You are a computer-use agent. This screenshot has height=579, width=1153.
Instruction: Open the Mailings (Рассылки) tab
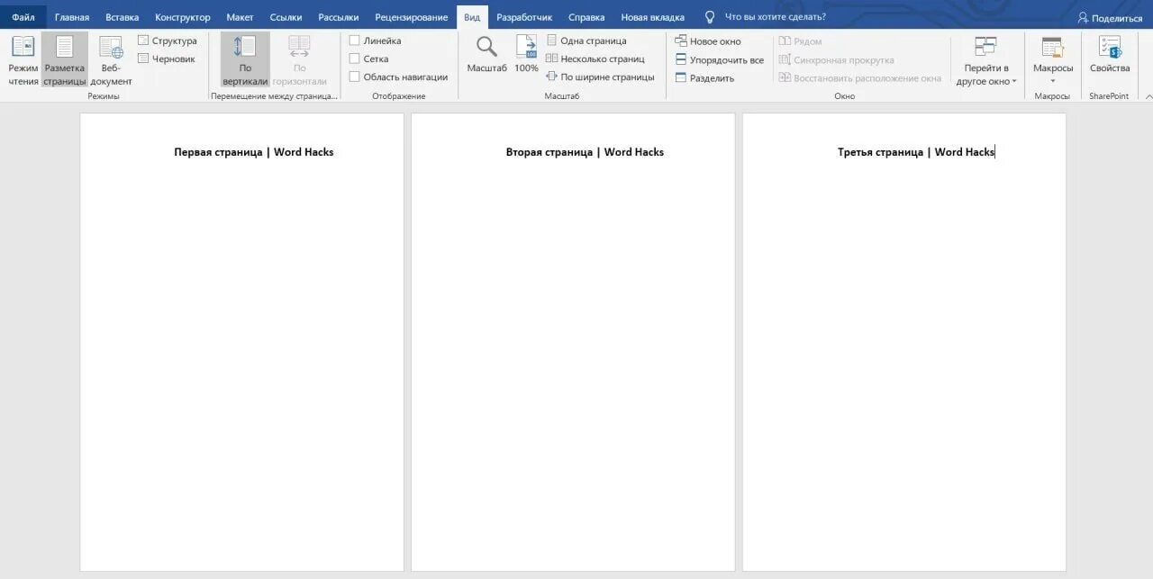coord(339,17)
